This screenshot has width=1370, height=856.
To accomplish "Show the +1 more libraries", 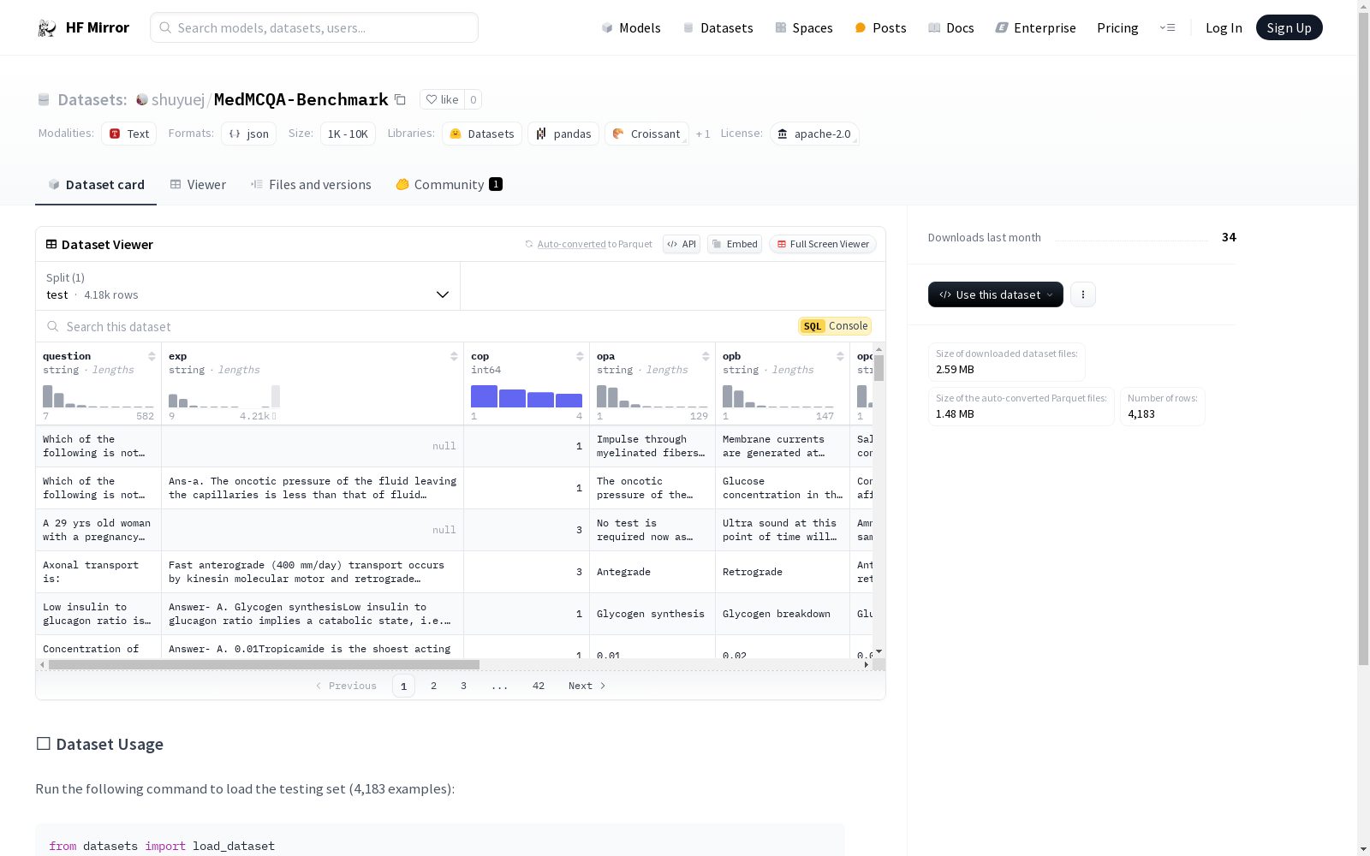I will [x=703, y=134].
